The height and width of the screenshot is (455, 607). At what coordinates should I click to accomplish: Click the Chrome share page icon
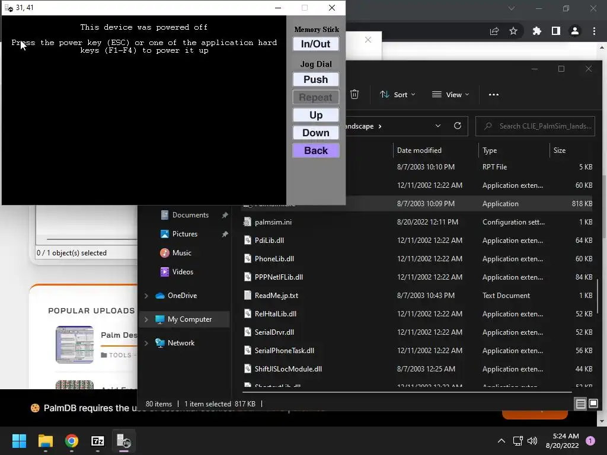[x=494, y=31]
